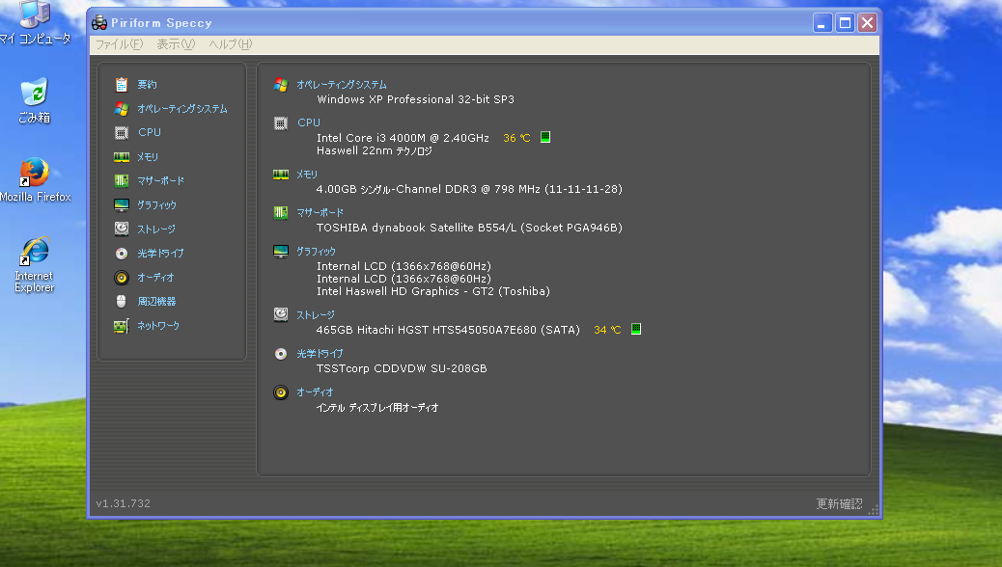This screenshot has width=1002, height=567.
Task: Select the ごみ箱 recycle bin desktop icon
Action: 35,101
